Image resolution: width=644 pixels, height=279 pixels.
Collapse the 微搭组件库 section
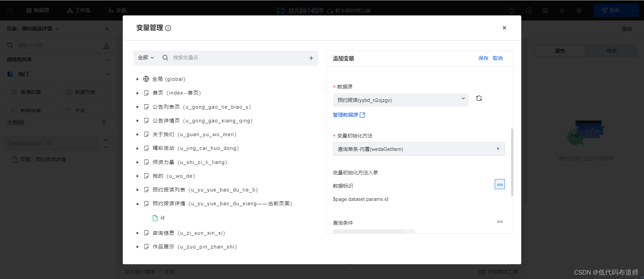coord(107,60)
